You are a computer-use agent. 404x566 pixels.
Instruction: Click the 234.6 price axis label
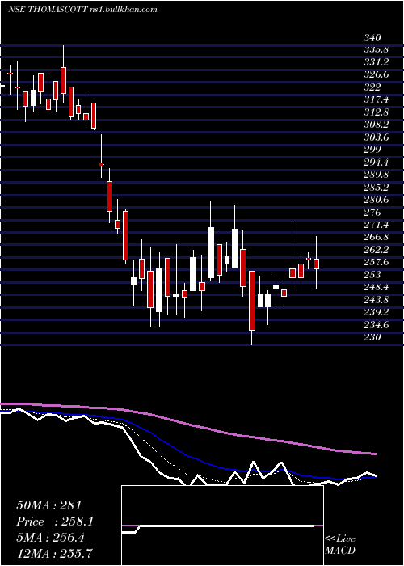[376, 325]
